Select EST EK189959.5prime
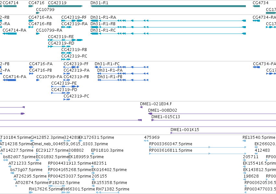The image size is (276, 194). click(86, 157)
